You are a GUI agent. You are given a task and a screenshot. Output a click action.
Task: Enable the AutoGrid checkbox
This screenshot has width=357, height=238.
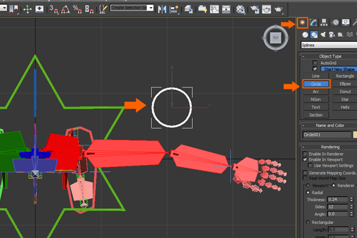click(315, 62)
